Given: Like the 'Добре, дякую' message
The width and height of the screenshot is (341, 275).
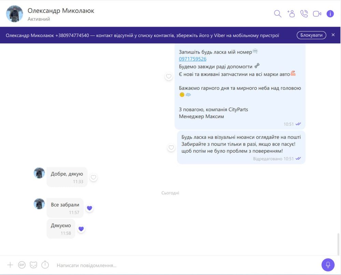Looking at the screenshot, I should point(94,177).
